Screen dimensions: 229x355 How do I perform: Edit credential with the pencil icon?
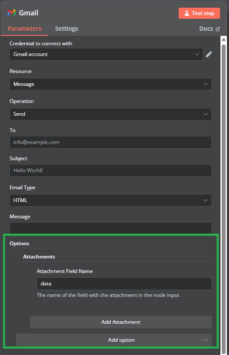click(x=209, y=54)
